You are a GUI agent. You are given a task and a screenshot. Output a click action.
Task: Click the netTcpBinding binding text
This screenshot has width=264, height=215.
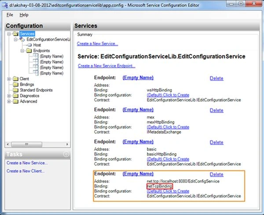[x=159, y=186]
